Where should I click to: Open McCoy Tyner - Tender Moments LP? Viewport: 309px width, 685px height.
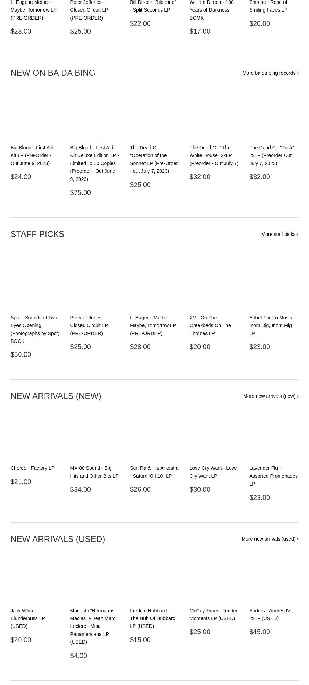tap(213, 615)
